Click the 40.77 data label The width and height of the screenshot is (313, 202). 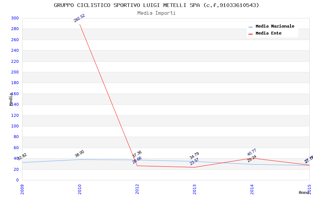click(x=252, y=152)
